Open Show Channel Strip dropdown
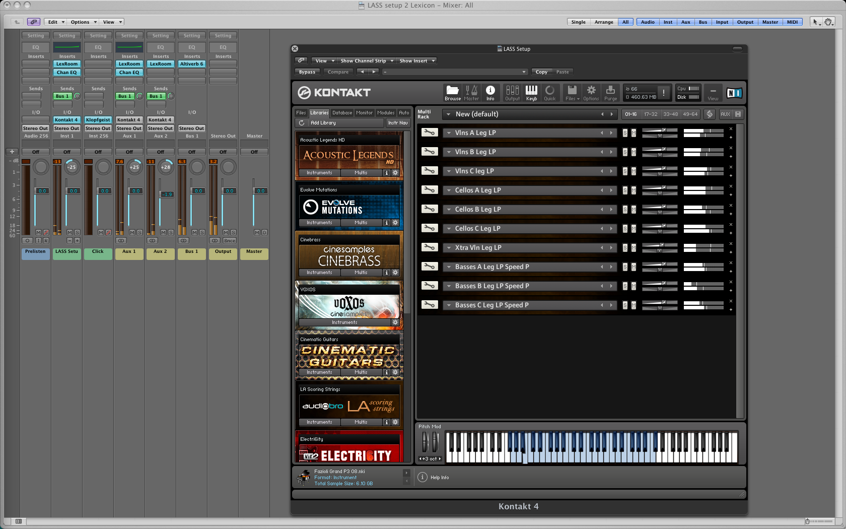This screenshot has width=846, height=529. (367, 61)
